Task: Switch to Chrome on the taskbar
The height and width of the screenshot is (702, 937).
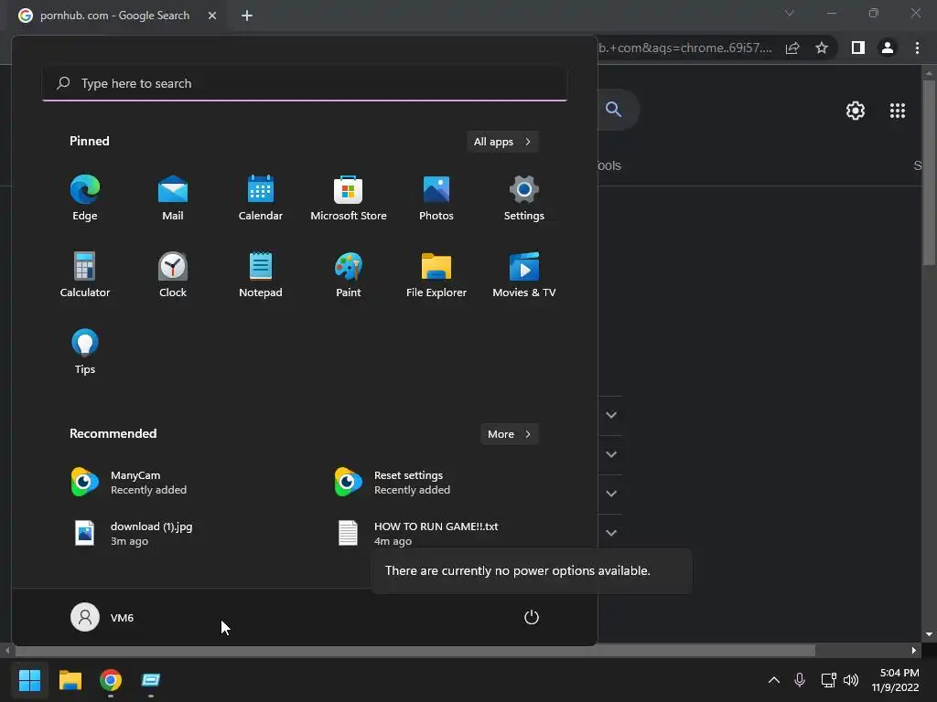Action: point(111,680)
